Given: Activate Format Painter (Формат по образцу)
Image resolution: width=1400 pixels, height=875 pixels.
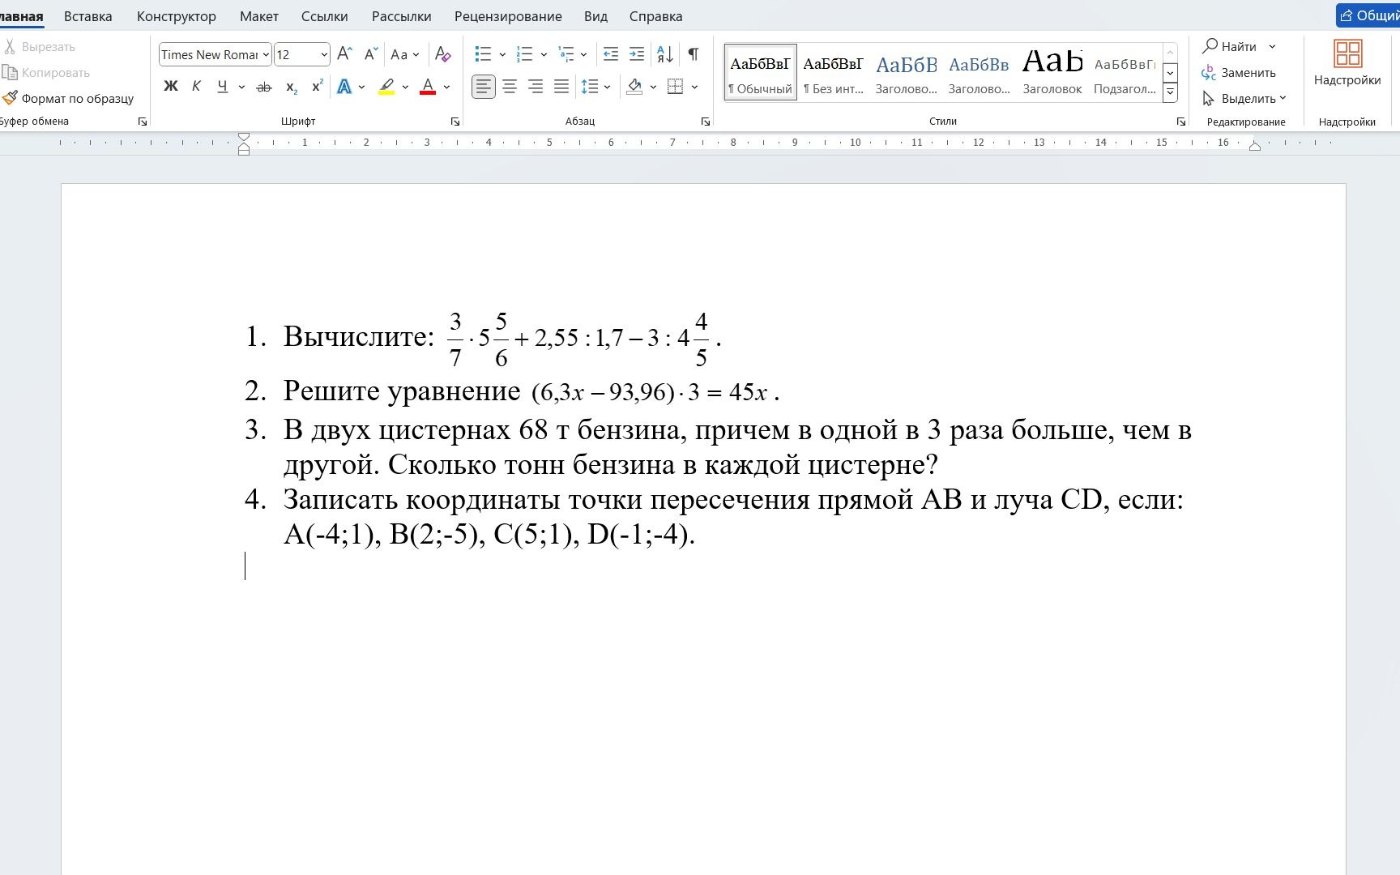Looking at the screenshot, I should (69, 98).
